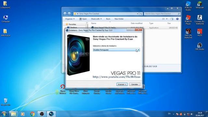Click the 144,923 KB size cell
The image size is (208, 117).
pyautogui.click(x=173, y=28)
